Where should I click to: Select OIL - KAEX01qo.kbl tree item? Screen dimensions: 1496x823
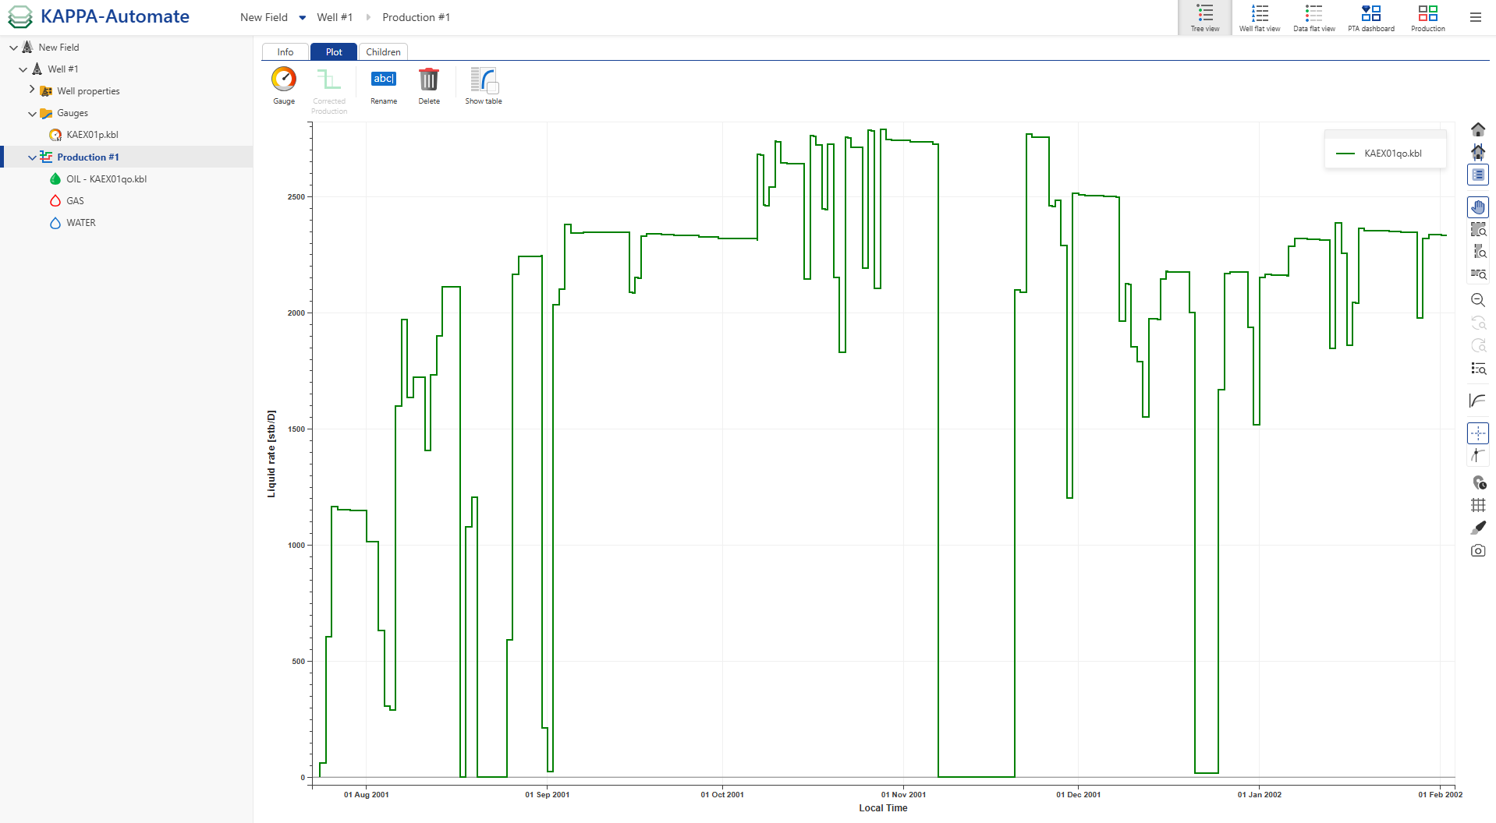click(106, 179)
